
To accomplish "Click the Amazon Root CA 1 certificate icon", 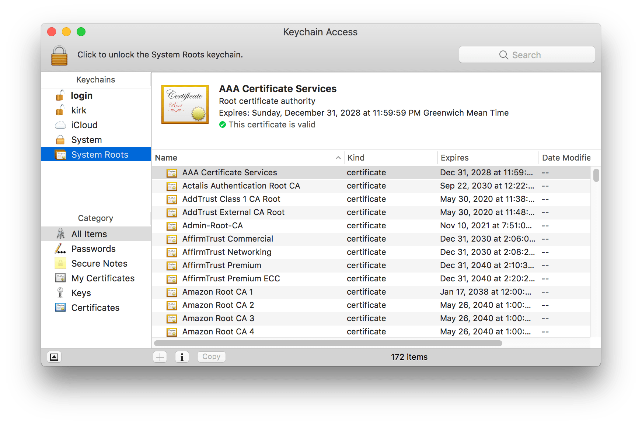I will (172, 292).
